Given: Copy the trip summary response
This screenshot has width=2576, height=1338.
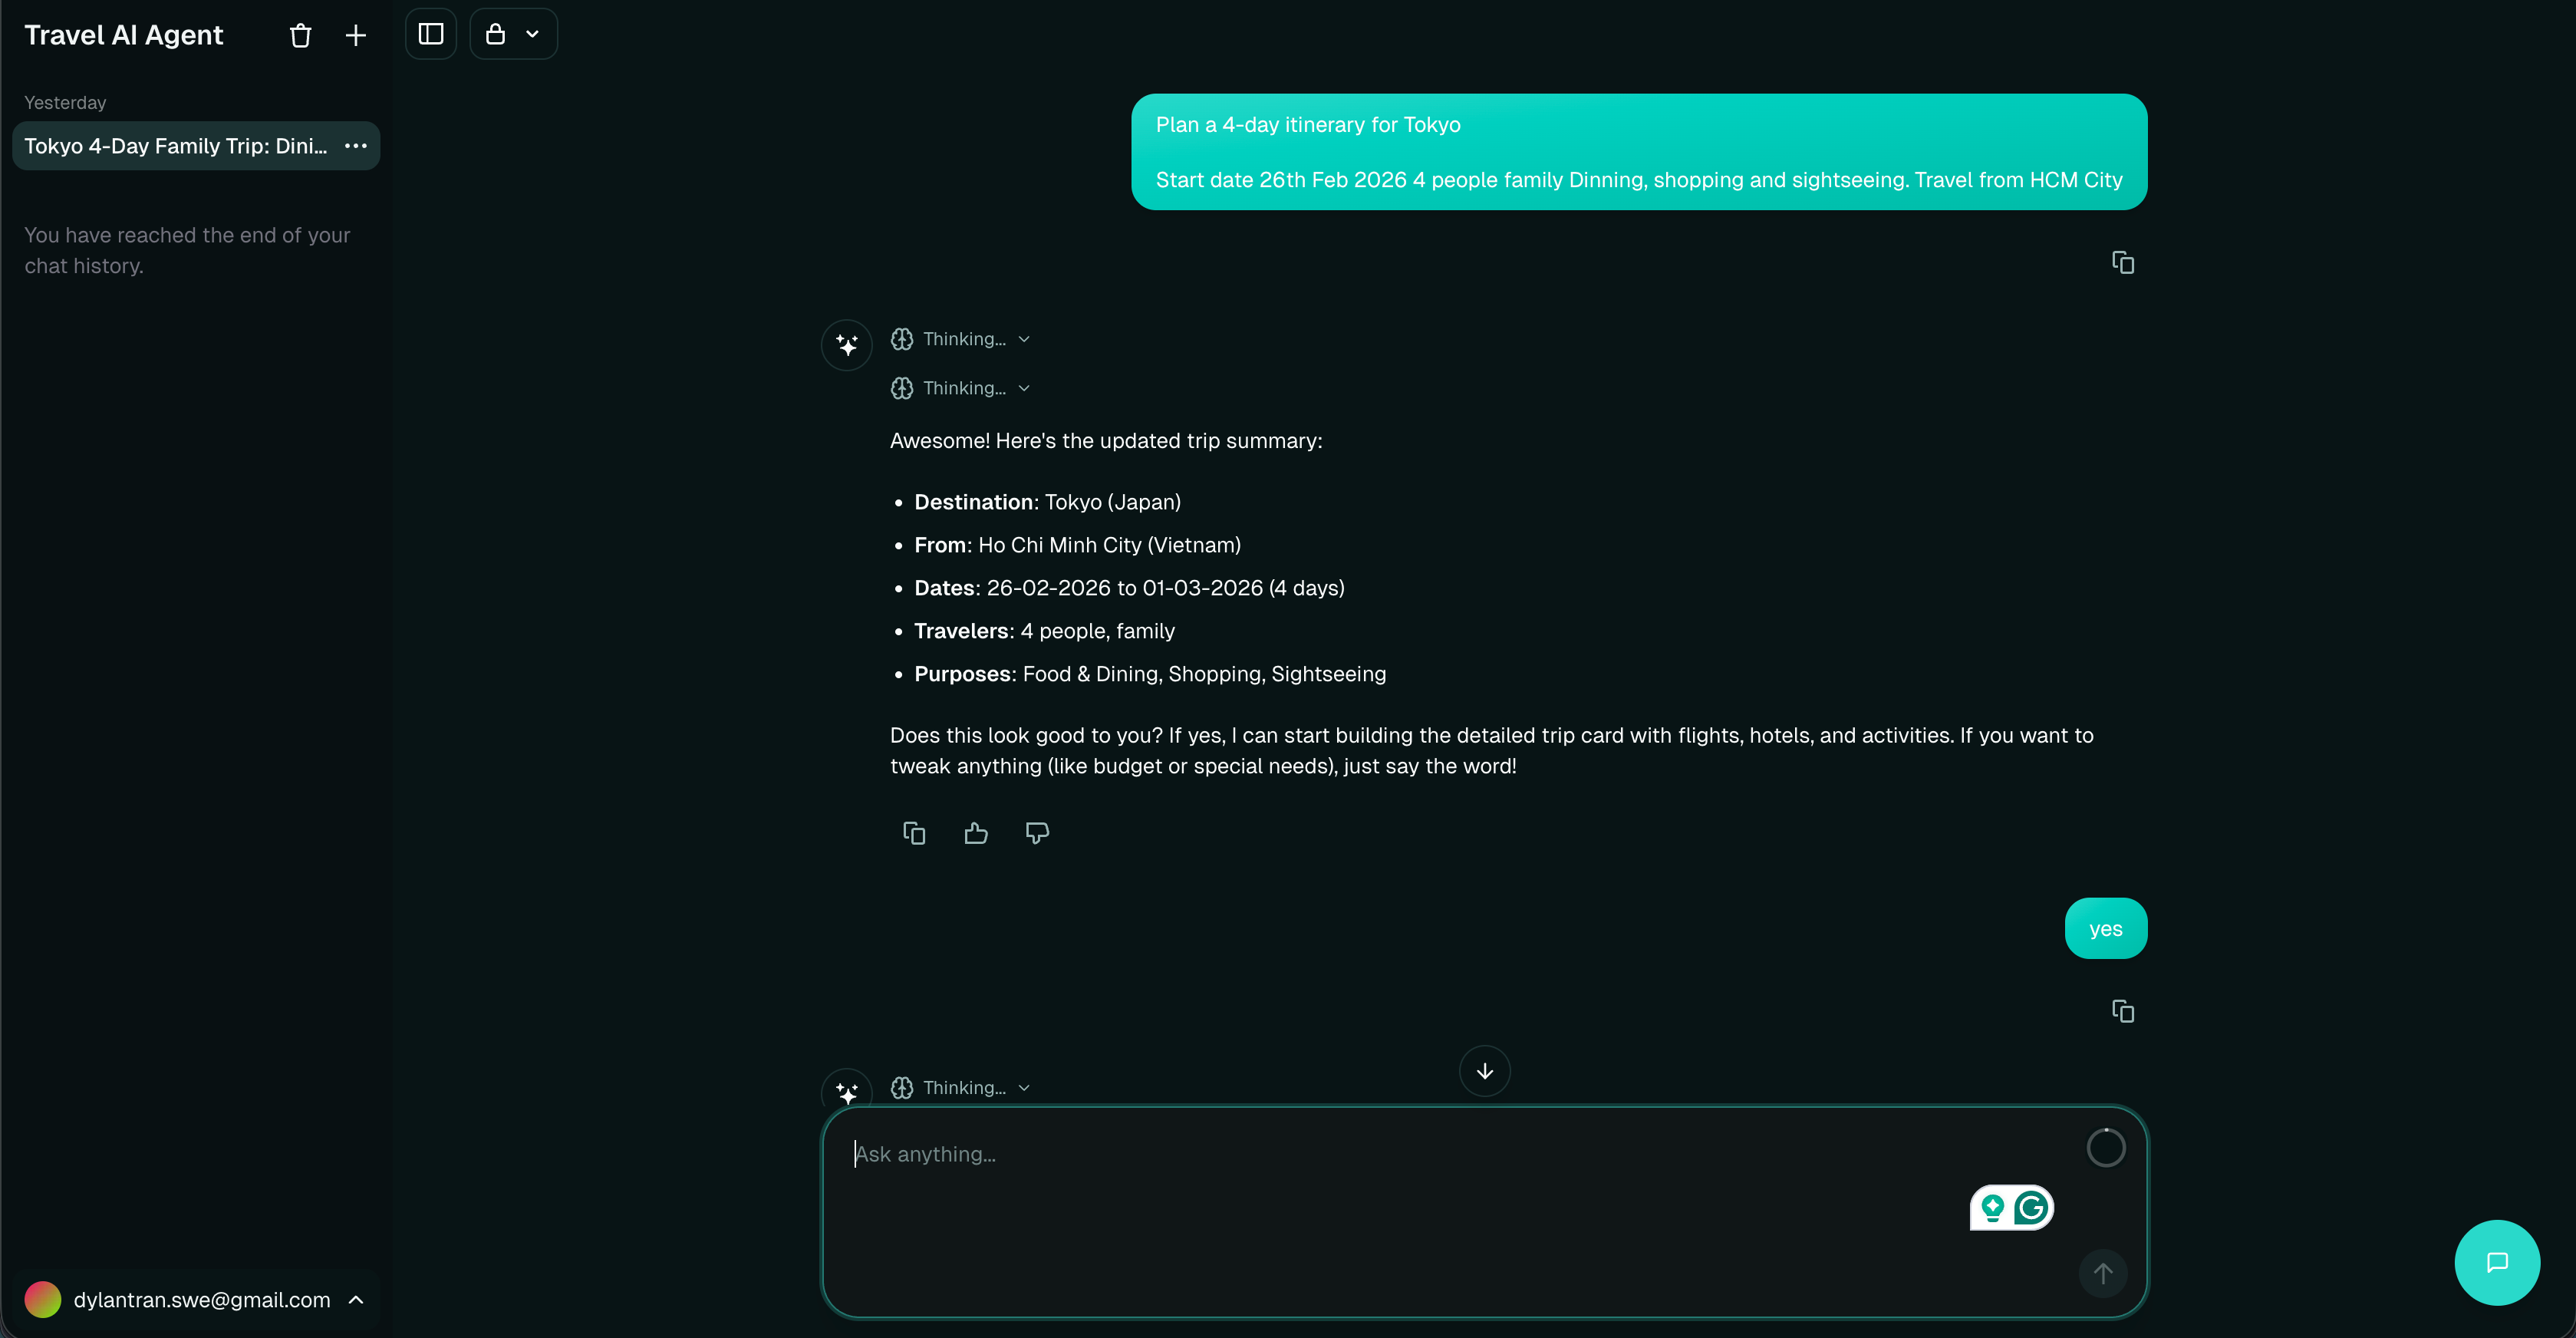Looking at the screenshot, I should tap(914, 833).
